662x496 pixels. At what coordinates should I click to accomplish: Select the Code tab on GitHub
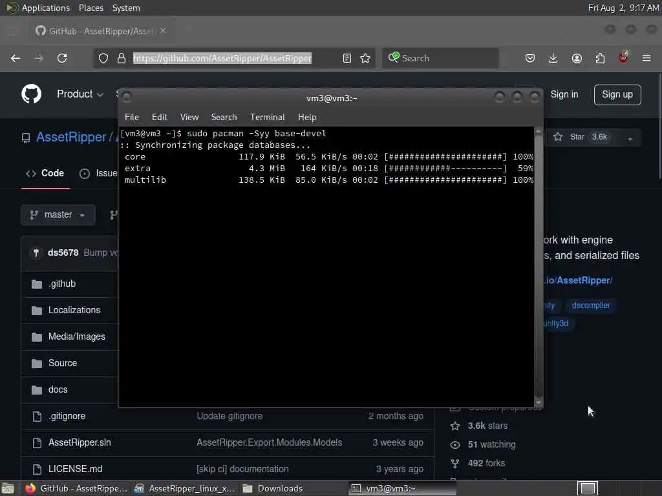point(45,173)
